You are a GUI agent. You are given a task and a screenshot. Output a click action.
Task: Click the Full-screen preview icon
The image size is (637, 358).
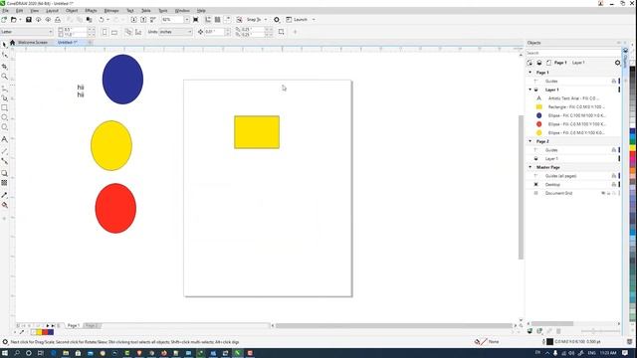pos(196,20)
